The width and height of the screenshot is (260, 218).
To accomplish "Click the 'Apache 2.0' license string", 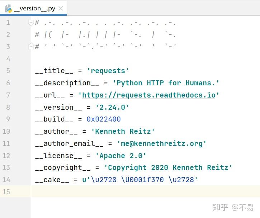I will click(x=121, y=156).
